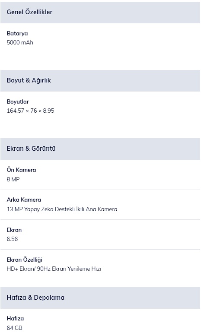Image resolution: width=204 pixels, height=336 pixels.
Task: Click the 5000 mAh battery value
Action: (x=20, y=42)
